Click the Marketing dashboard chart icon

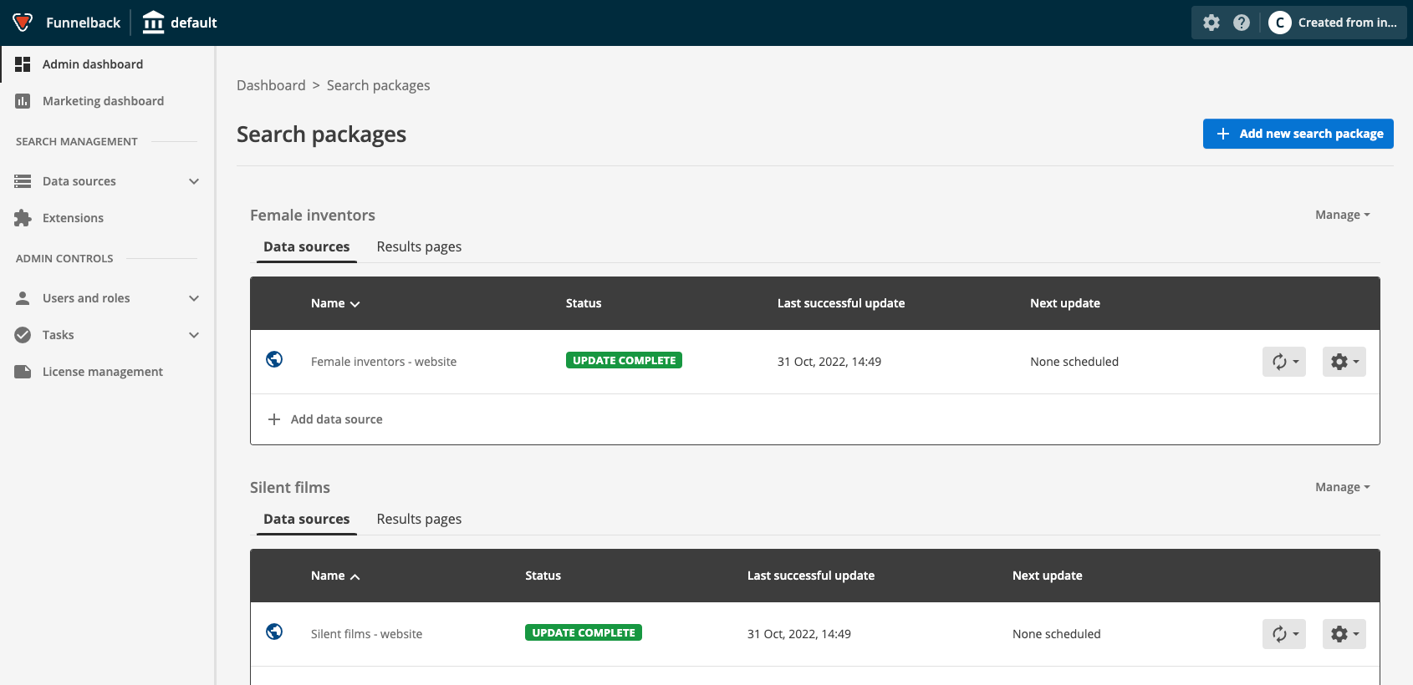click(x=23, y=101)
